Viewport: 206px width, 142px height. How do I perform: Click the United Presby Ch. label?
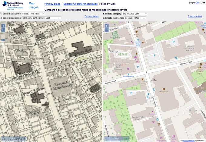pyautogui.click(x=26, y=75)
